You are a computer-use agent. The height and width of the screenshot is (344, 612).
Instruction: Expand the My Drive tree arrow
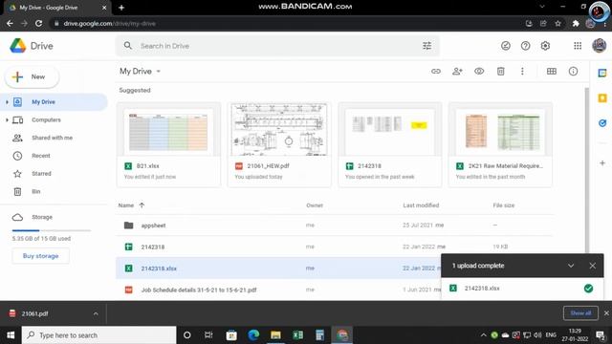(x=7, y=102)
